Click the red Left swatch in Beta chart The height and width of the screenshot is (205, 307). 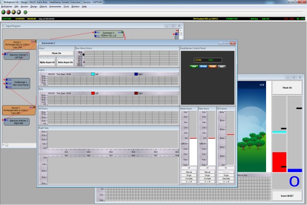[x=93, y=93]
